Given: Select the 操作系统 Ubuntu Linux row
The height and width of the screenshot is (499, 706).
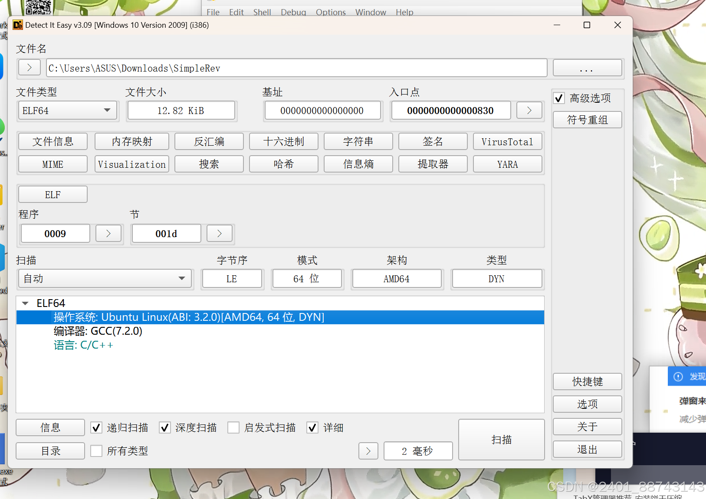Looking at the screenshot, I should (280, 317).
